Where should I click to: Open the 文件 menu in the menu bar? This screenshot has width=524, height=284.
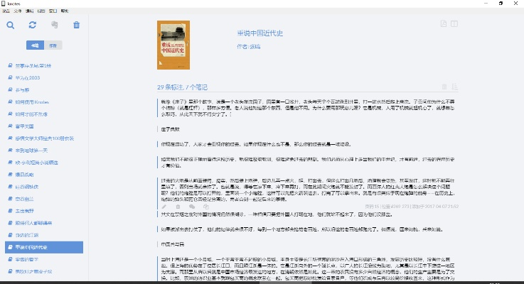tap(17, 11)
